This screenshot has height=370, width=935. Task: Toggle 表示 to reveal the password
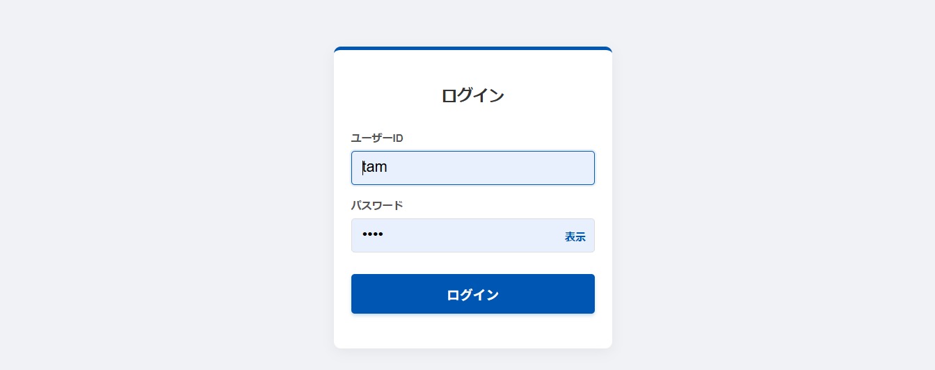[575, 236]
